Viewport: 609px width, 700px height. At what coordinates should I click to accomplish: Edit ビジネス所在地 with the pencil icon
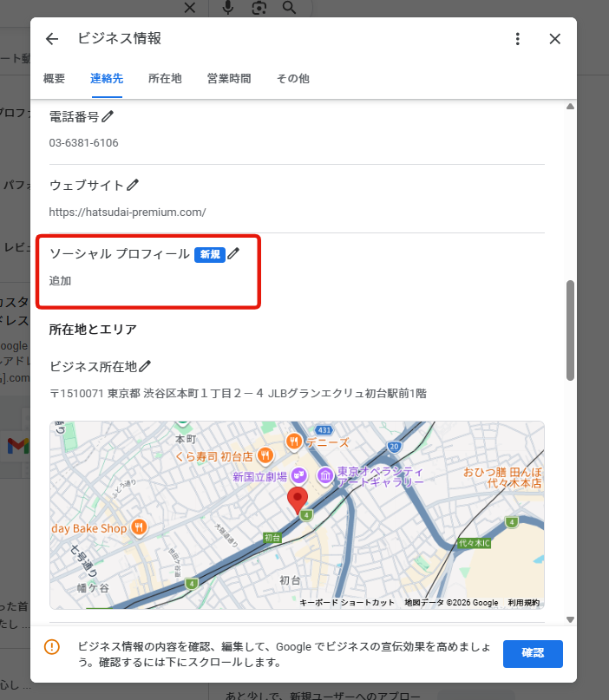(145, 366)
